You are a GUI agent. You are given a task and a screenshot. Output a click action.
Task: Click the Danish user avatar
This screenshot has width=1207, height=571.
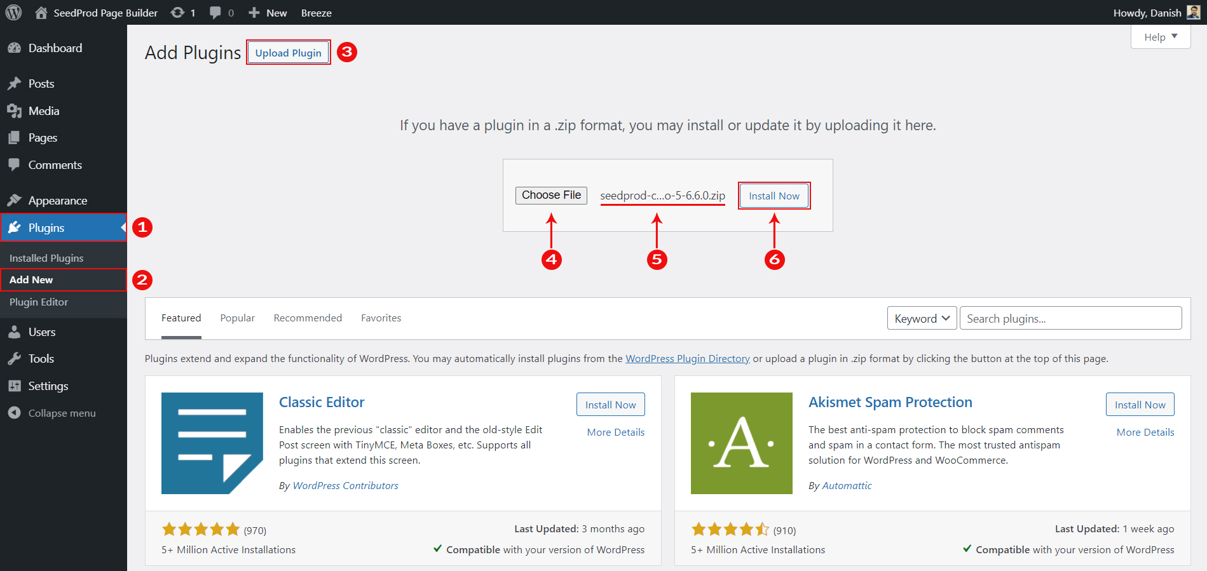(x=1194, y=13)
